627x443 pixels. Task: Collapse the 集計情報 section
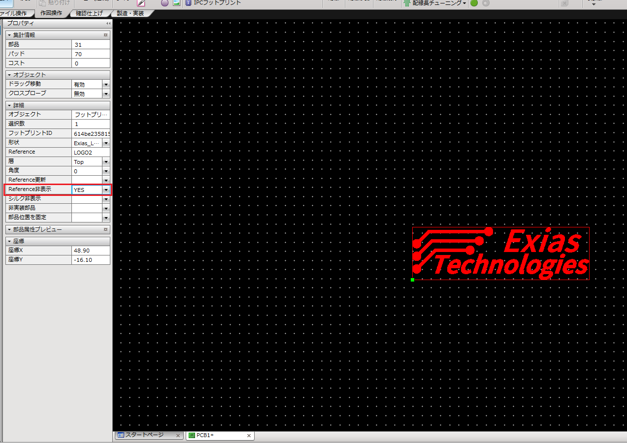9,35
